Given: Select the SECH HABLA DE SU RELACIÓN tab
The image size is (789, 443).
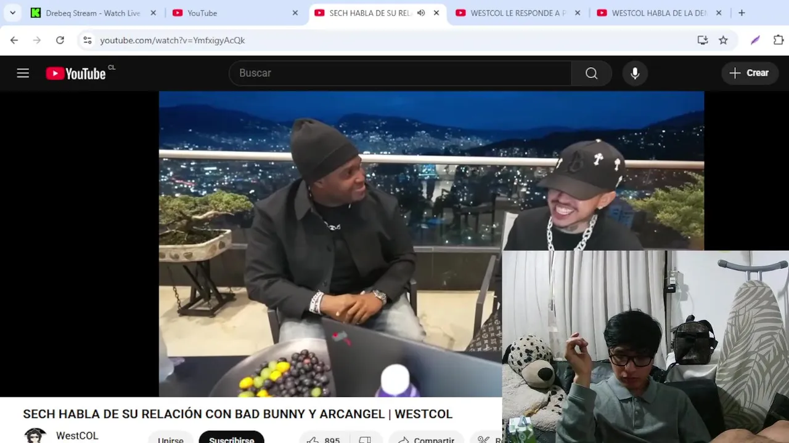Looking at the screenshot, I should coord(369,13).
